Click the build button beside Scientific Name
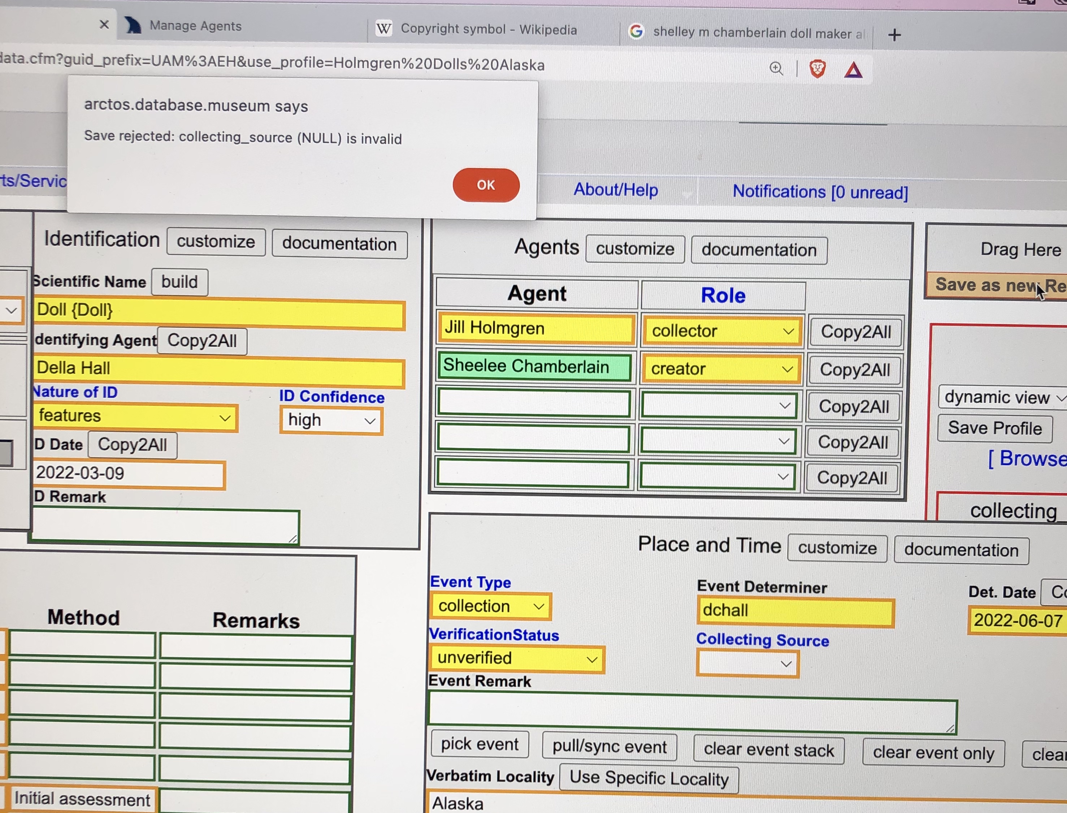1067x813 pixels. 179,282
